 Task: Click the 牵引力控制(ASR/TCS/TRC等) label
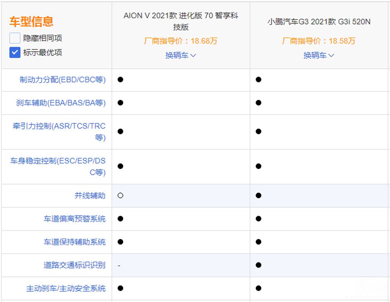[x=59, y=132]
